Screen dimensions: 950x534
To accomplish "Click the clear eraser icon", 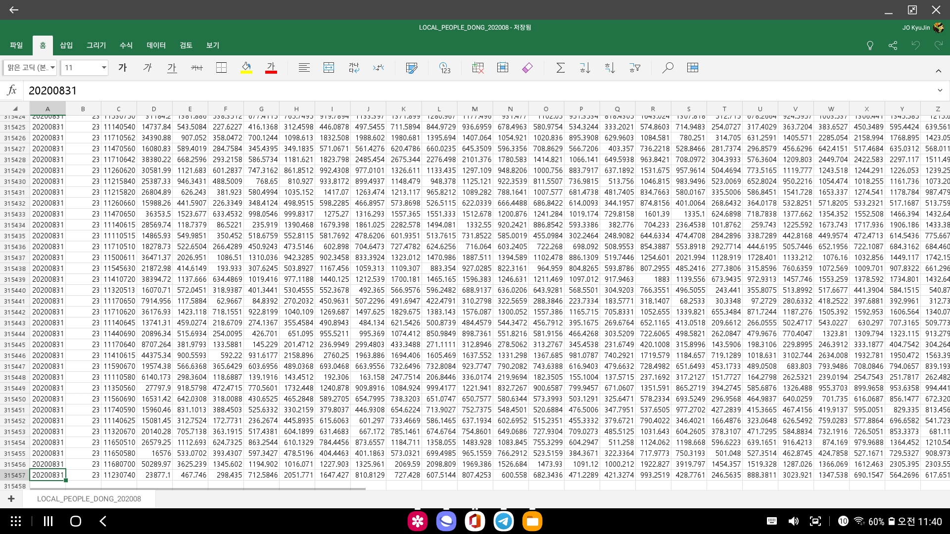I will click(x=527, y=68).
